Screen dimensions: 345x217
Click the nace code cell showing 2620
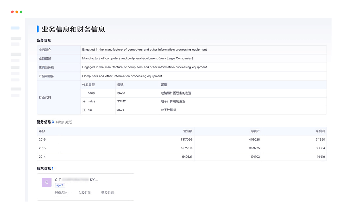(121, 93)
